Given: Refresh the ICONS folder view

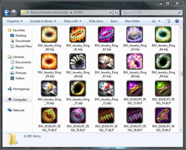Looking at the screenshot, I should coord(116,12).
